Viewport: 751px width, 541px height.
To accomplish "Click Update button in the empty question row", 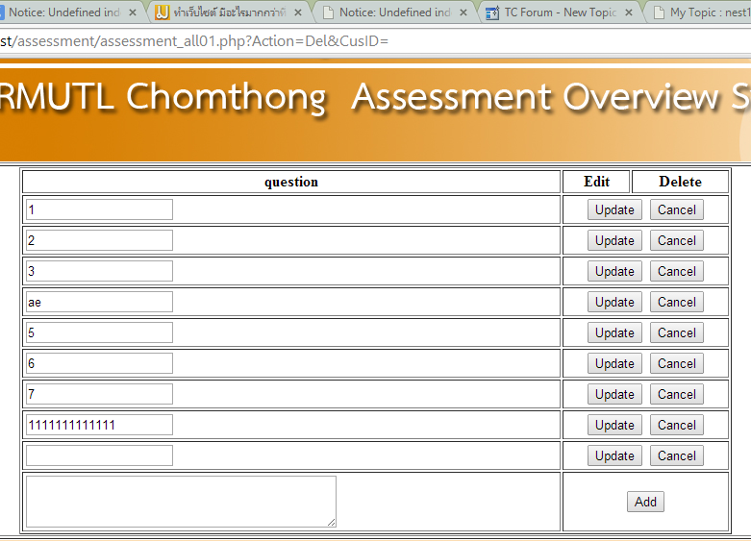I will [614, 455].
